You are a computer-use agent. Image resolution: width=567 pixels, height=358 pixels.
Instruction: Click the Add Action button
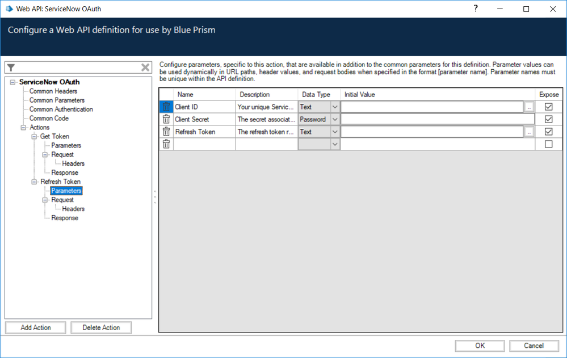(x=36, y=327)
